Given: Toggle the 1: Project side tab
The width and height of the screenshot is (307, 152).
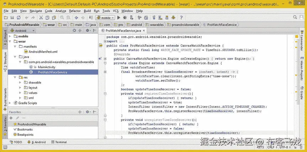Looking at the screenshot, I should (x=5, y=38).
